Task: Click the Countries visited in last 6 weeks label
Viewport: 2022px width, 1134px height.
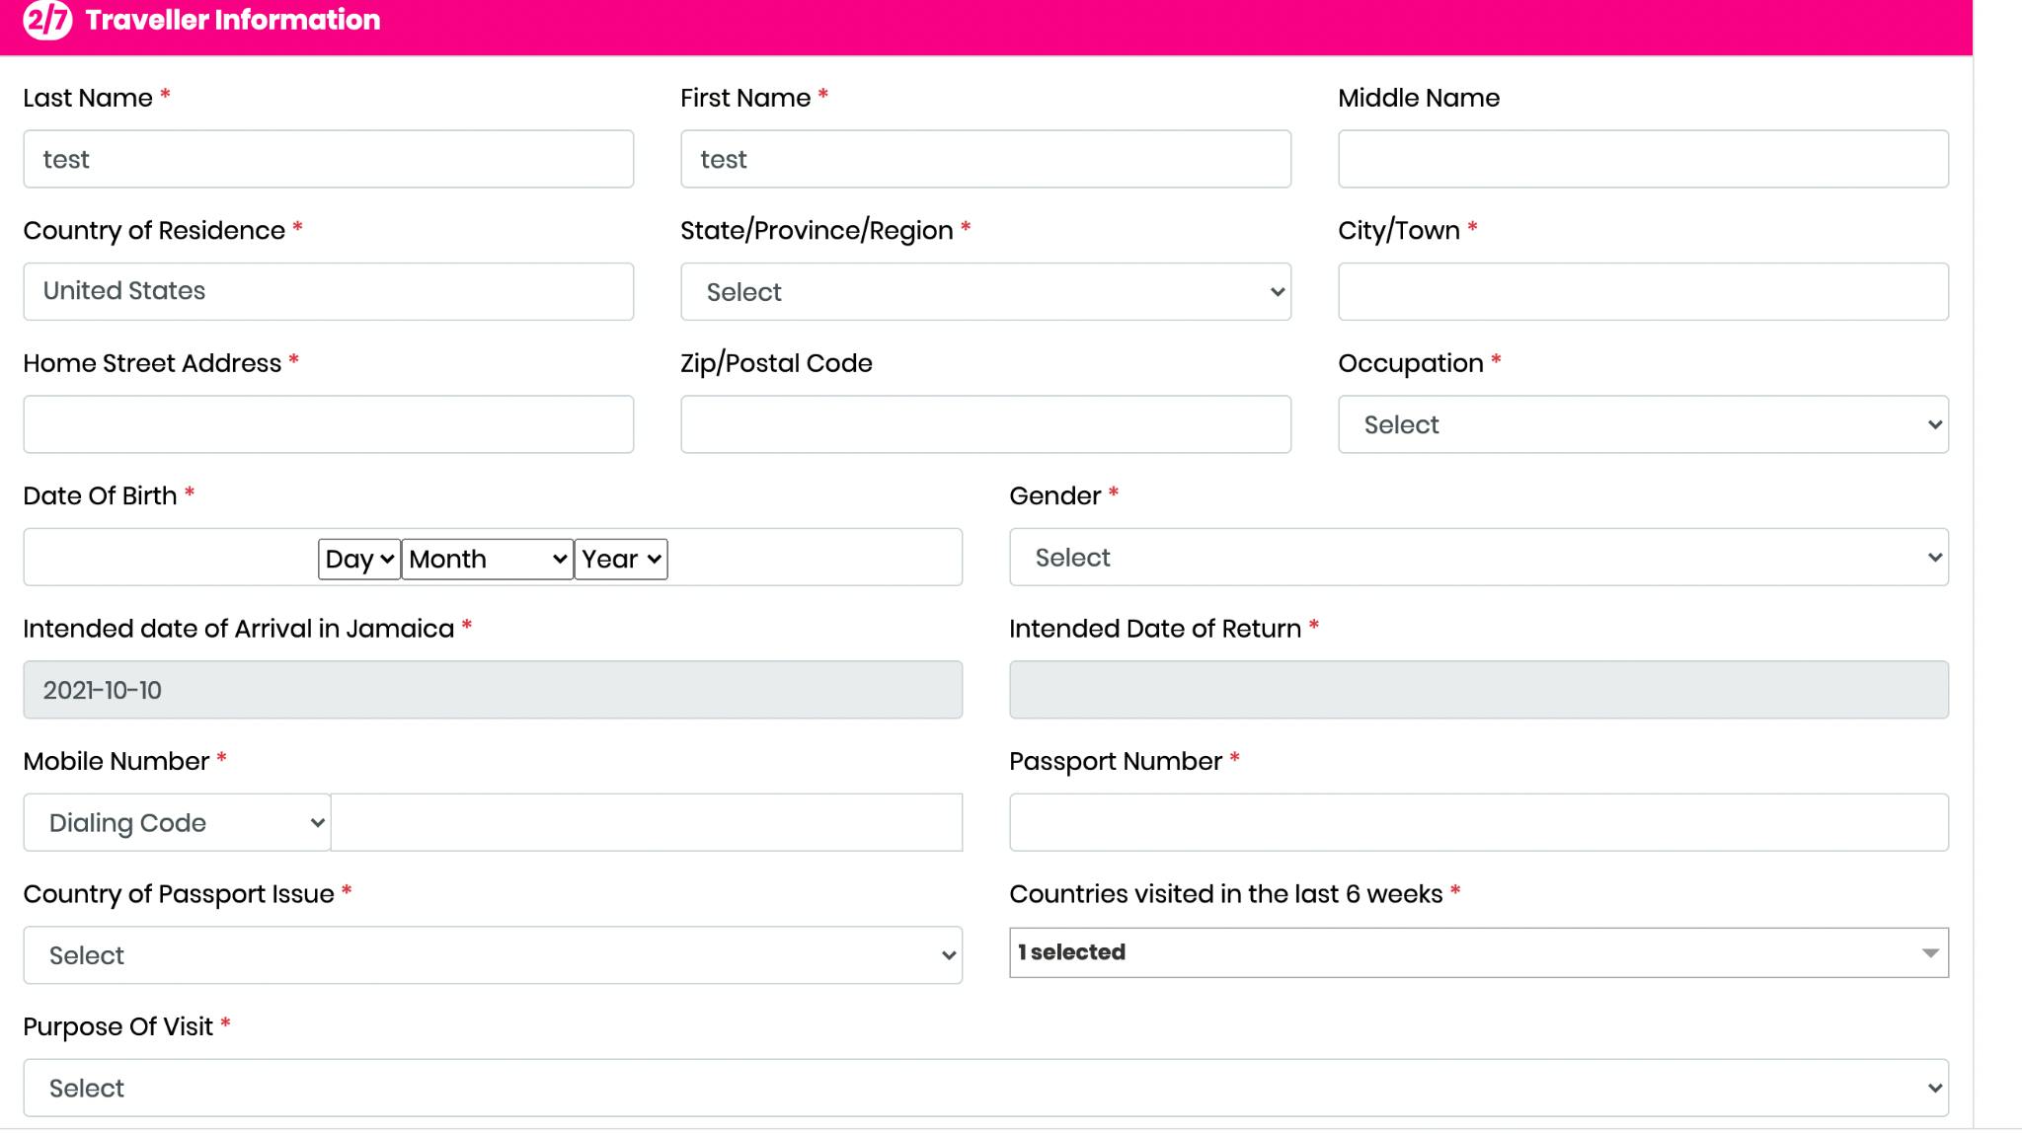Action: [x=1226, y=894]
